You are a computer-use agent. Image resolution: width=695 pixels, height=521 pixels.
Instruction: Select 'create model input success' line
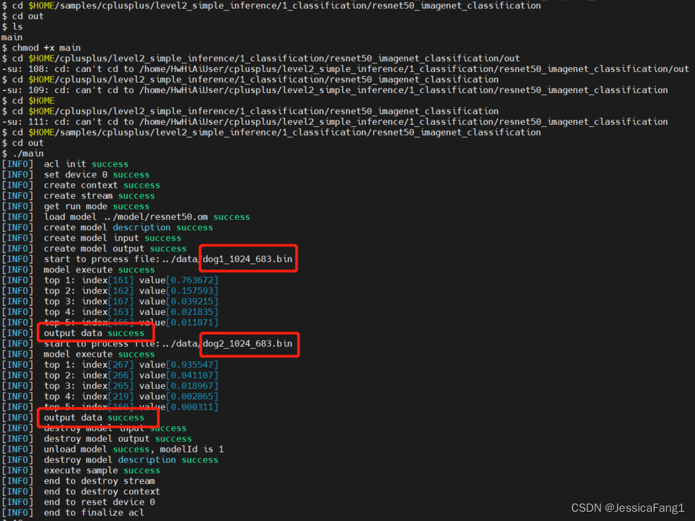point(92,238)
